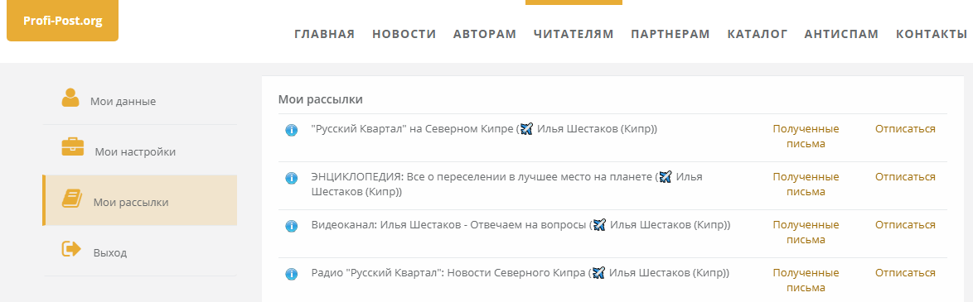The width and height of the screenshot is (973, 302).
Task: Log out via Выход link
Action: click(110, 253)
